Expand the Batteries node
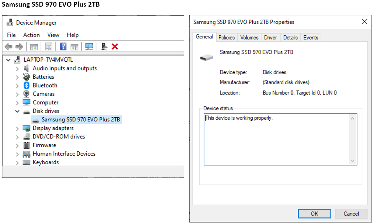373x224 pixels. click(17, 77)
